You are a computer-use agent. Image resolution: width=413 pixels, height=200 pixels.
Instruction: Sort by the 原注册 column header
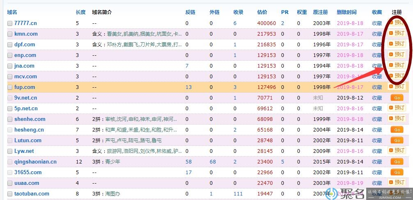point(321,12)
